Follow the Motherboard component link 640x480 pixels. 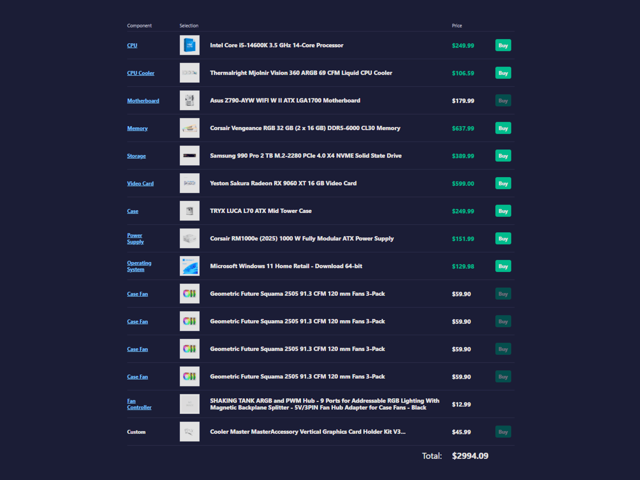[143, 101]
